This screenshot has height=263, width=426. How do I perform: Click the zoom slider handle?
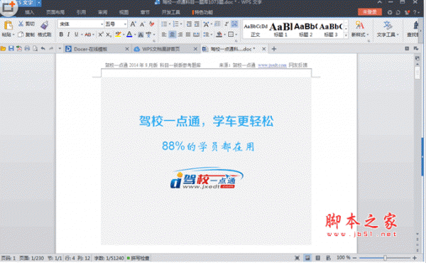click(x=385, y=257)
